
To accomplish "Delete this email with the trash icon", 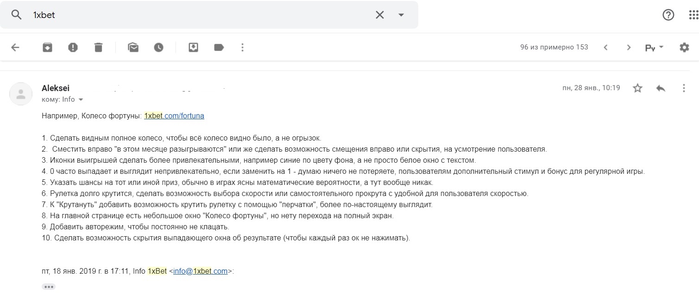I will 98,47.
